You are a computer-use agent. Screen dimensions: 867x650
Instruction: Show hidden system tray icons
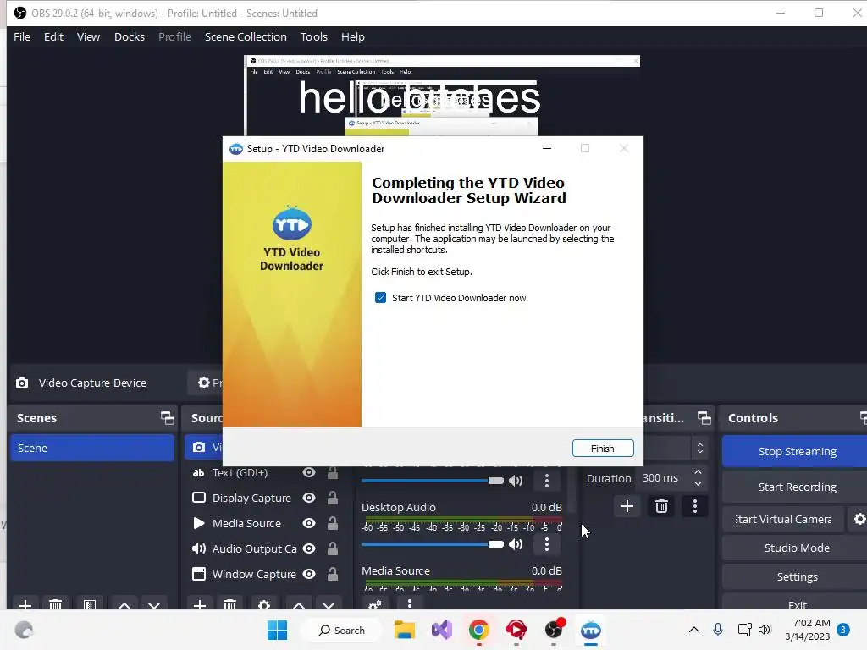(x=694, y=630)
